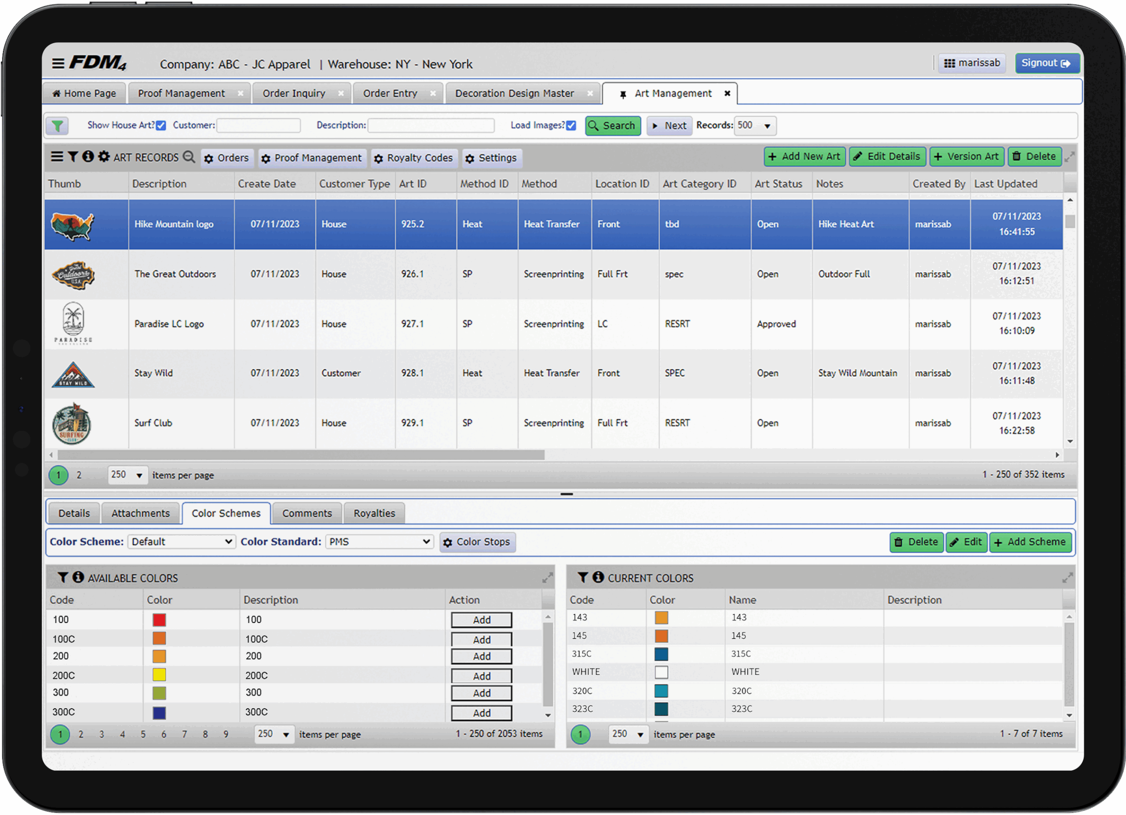Switch to the Order Inquiry tab
The width and height of the screenshot is (1126, 815).
point(294,93)
